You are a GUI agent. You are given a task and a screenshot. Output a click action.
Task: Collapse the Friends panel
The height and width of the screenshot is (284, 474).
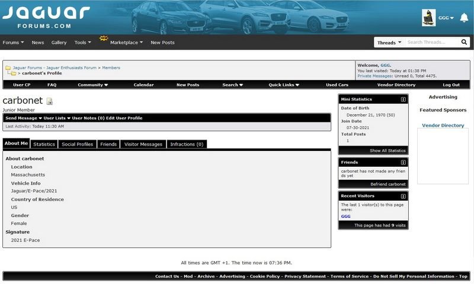[403, 162]
